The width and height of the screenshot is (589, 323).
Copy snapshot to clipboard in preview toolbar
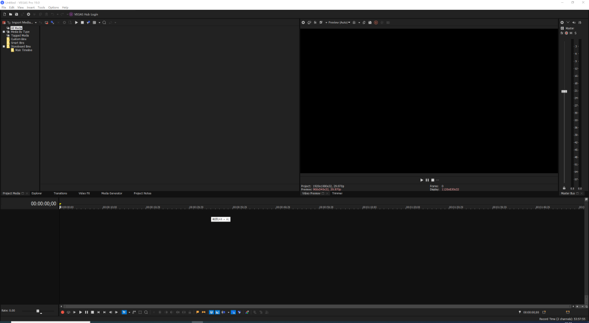pos(364,22)
